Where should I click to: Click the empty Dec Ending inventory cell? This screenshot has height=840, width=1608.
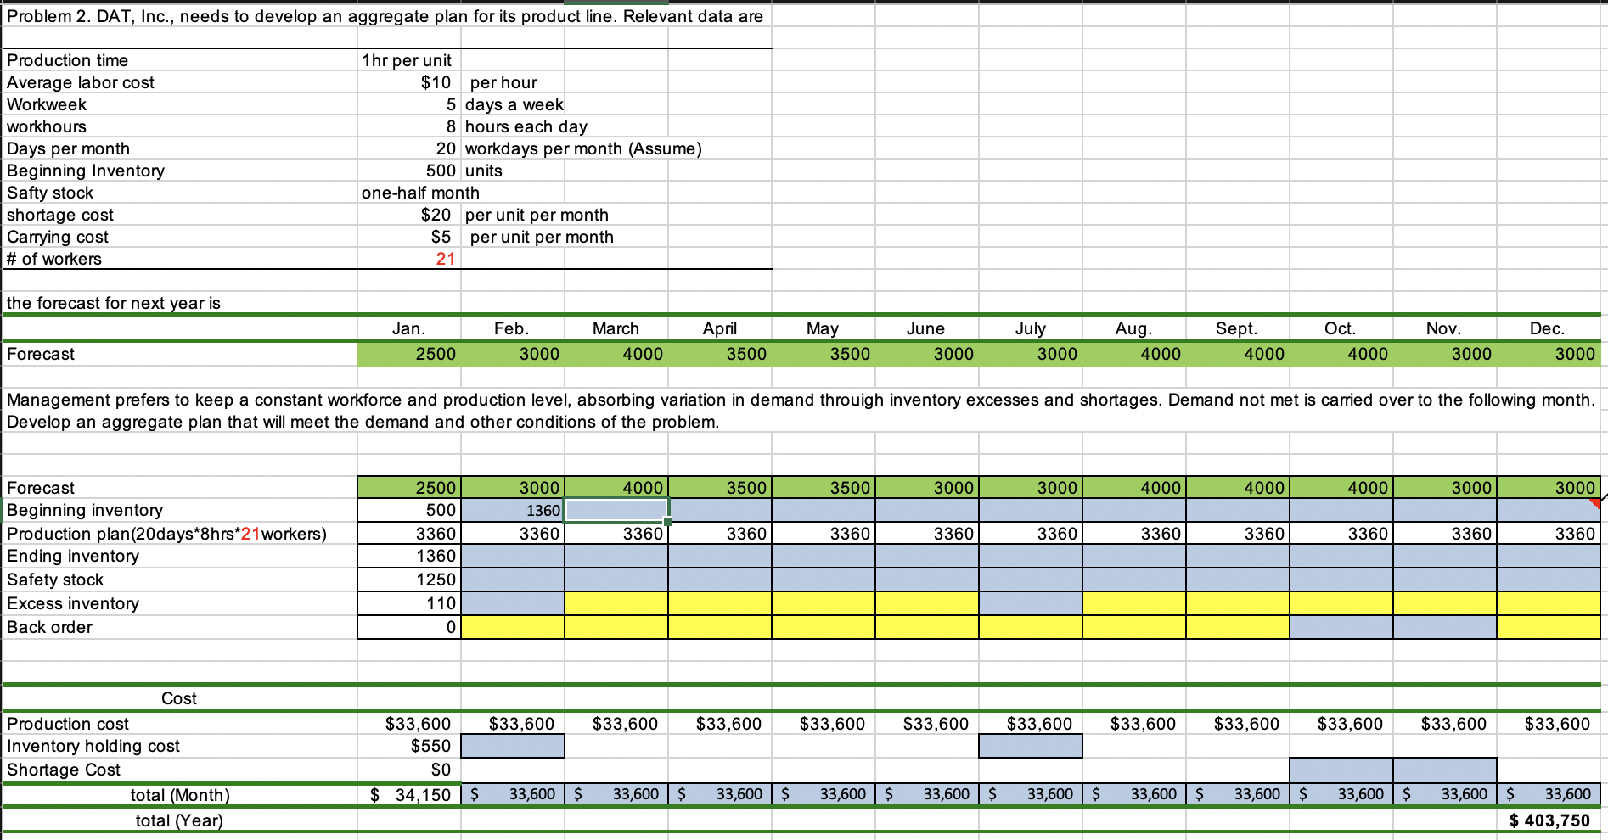click(1549, 556)
